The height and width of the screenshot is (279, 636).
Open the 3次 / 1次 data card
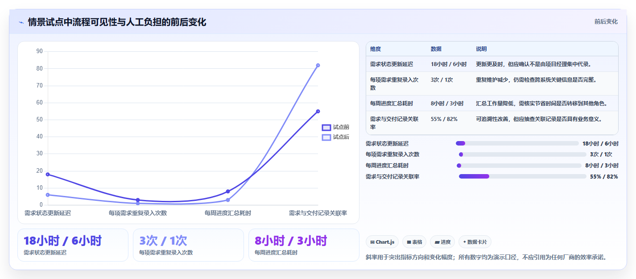pos(188,245)
